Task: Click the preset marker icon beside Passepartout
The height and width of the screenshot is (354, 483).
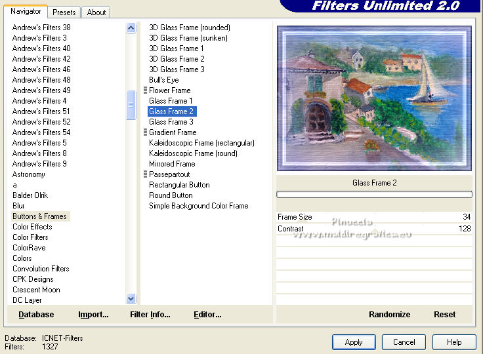Action: tap(145, 174)
